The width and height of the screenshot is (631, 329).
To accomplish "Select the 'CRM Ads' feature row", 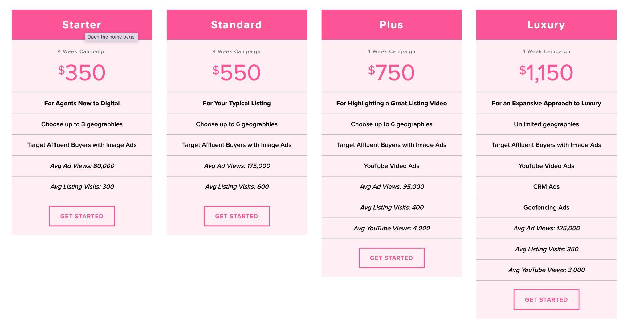I will coord(546,187).
